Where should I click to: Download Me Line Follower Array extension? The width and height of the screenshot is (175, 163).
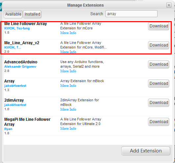pos(159,26)
